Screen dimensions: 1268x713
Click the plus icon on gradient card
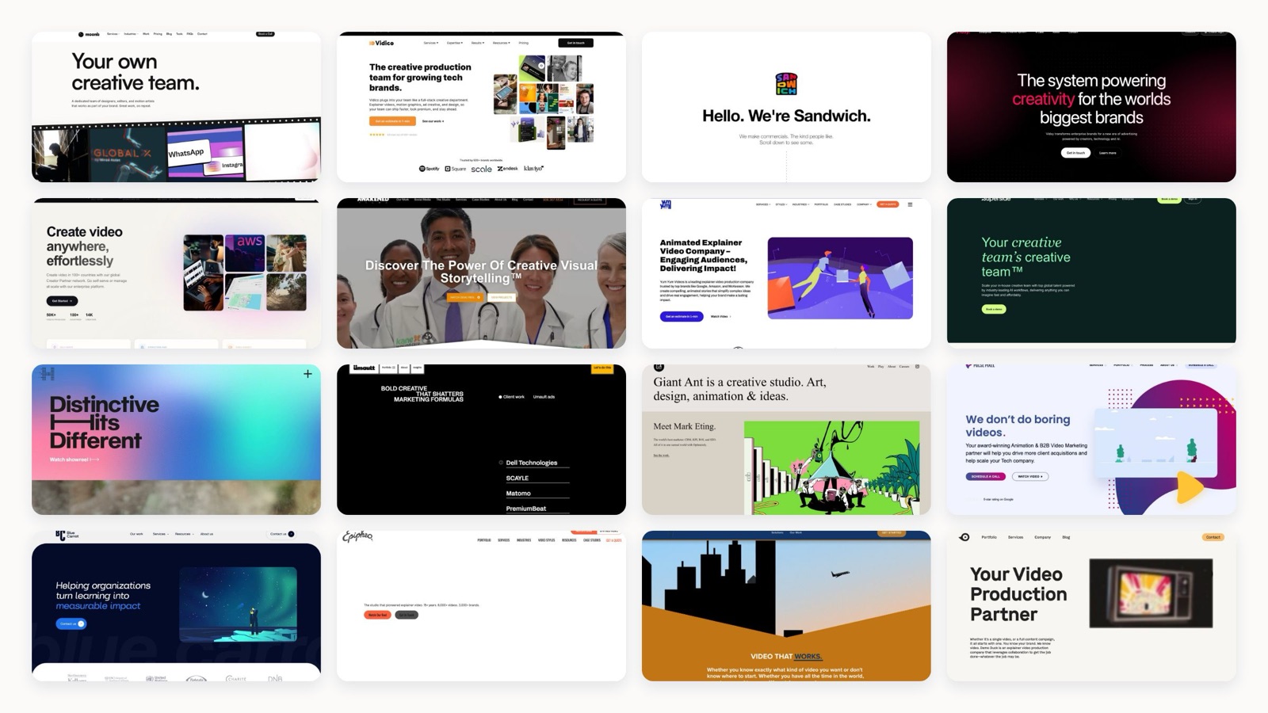click(307, 374)
